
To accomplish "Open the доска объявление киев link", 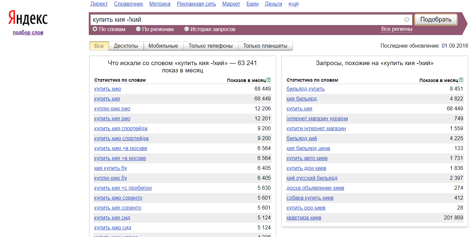I will pyautogui.click(x=315, y=188).
